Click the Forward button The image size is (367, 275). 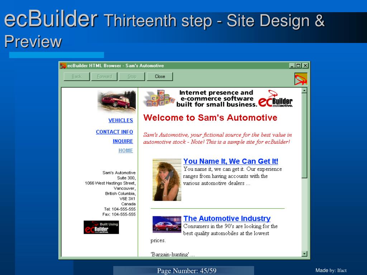pos(104,77)
